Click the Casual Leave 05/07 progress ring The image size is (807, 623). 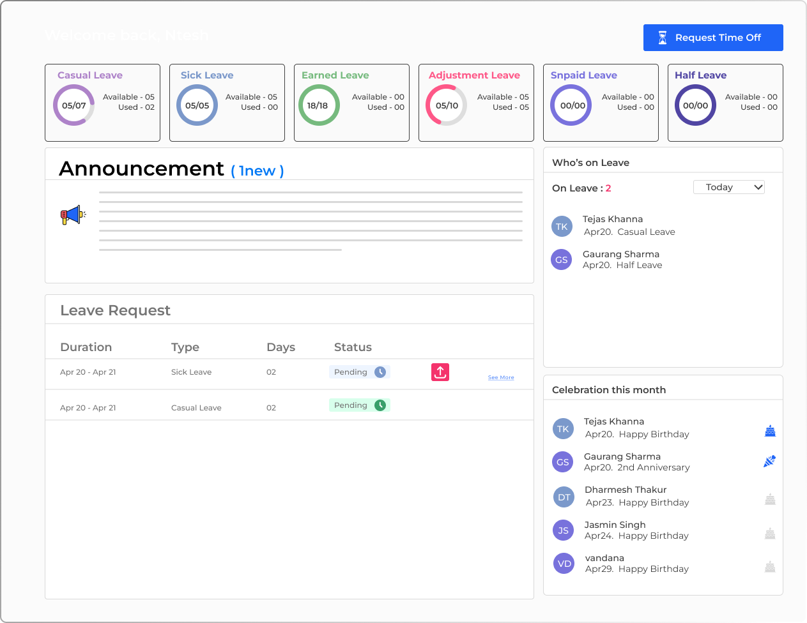pos(74,105)
